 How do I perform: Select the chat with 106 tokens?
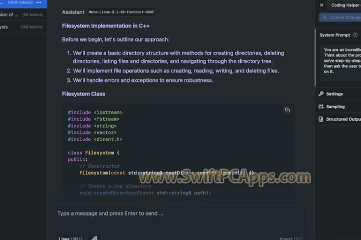[24, 27]
